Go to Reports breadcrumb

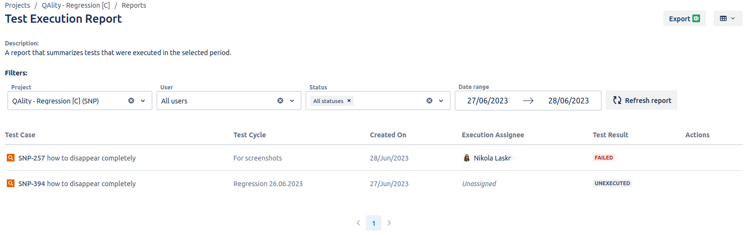coord(134,6)
